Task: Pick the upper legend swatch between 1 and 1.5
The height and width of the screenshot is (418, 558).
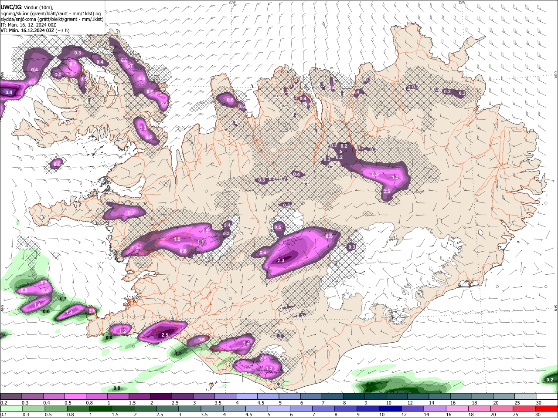Action: (x=118, y=397)
